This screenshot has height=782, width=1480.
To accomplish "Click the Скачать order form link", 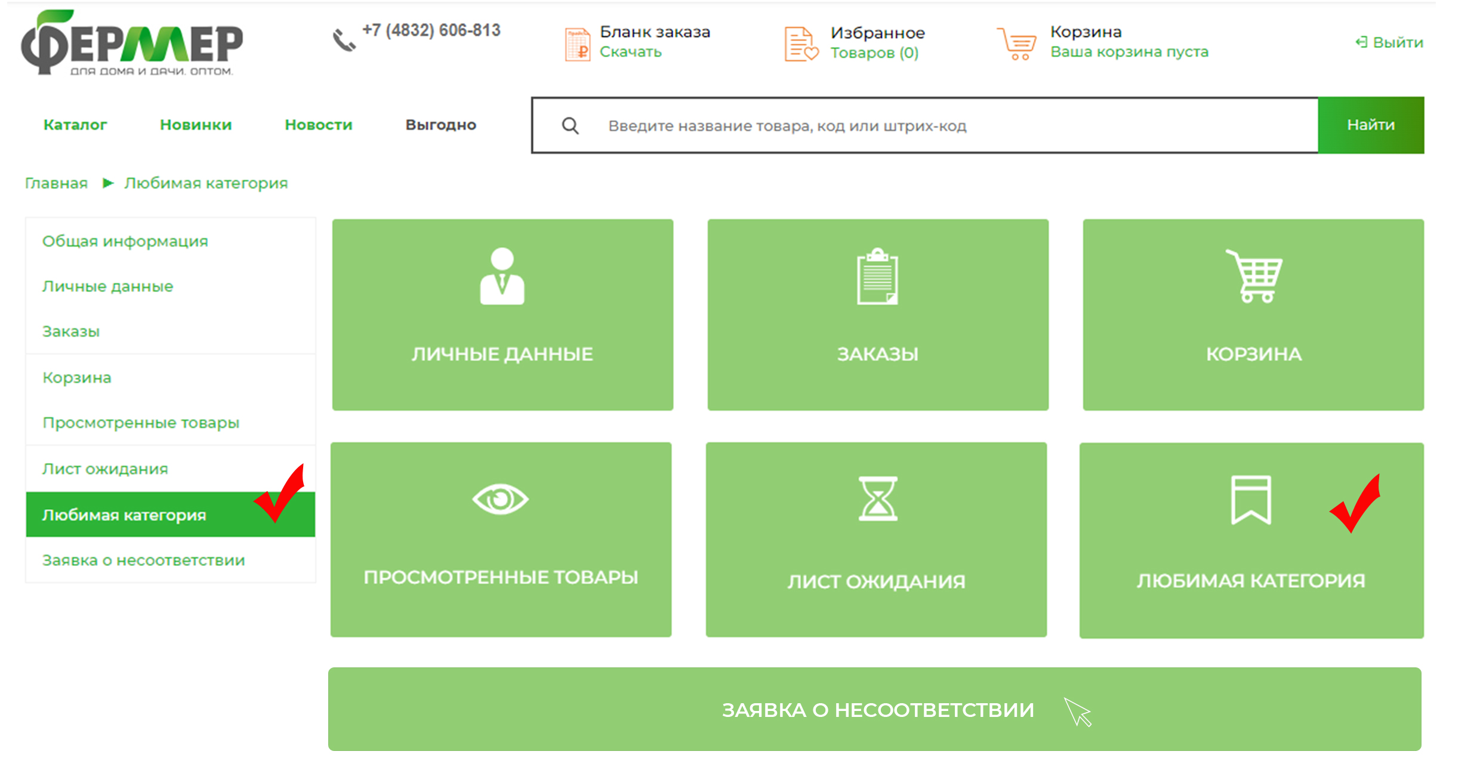I will (x=631, y=52).
